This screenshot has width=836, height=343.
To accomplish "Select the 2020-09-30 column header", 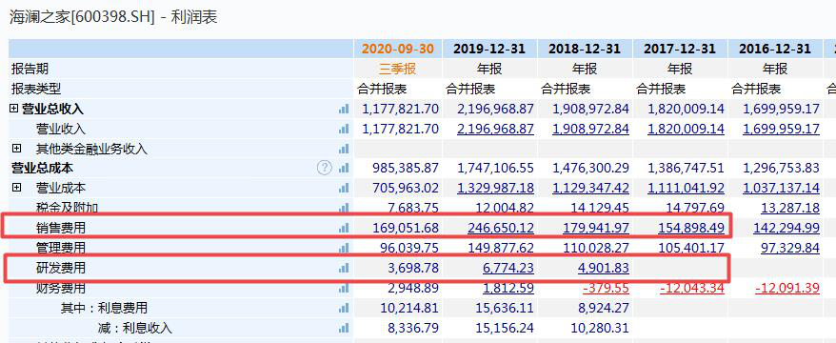I will pos(398,50).
